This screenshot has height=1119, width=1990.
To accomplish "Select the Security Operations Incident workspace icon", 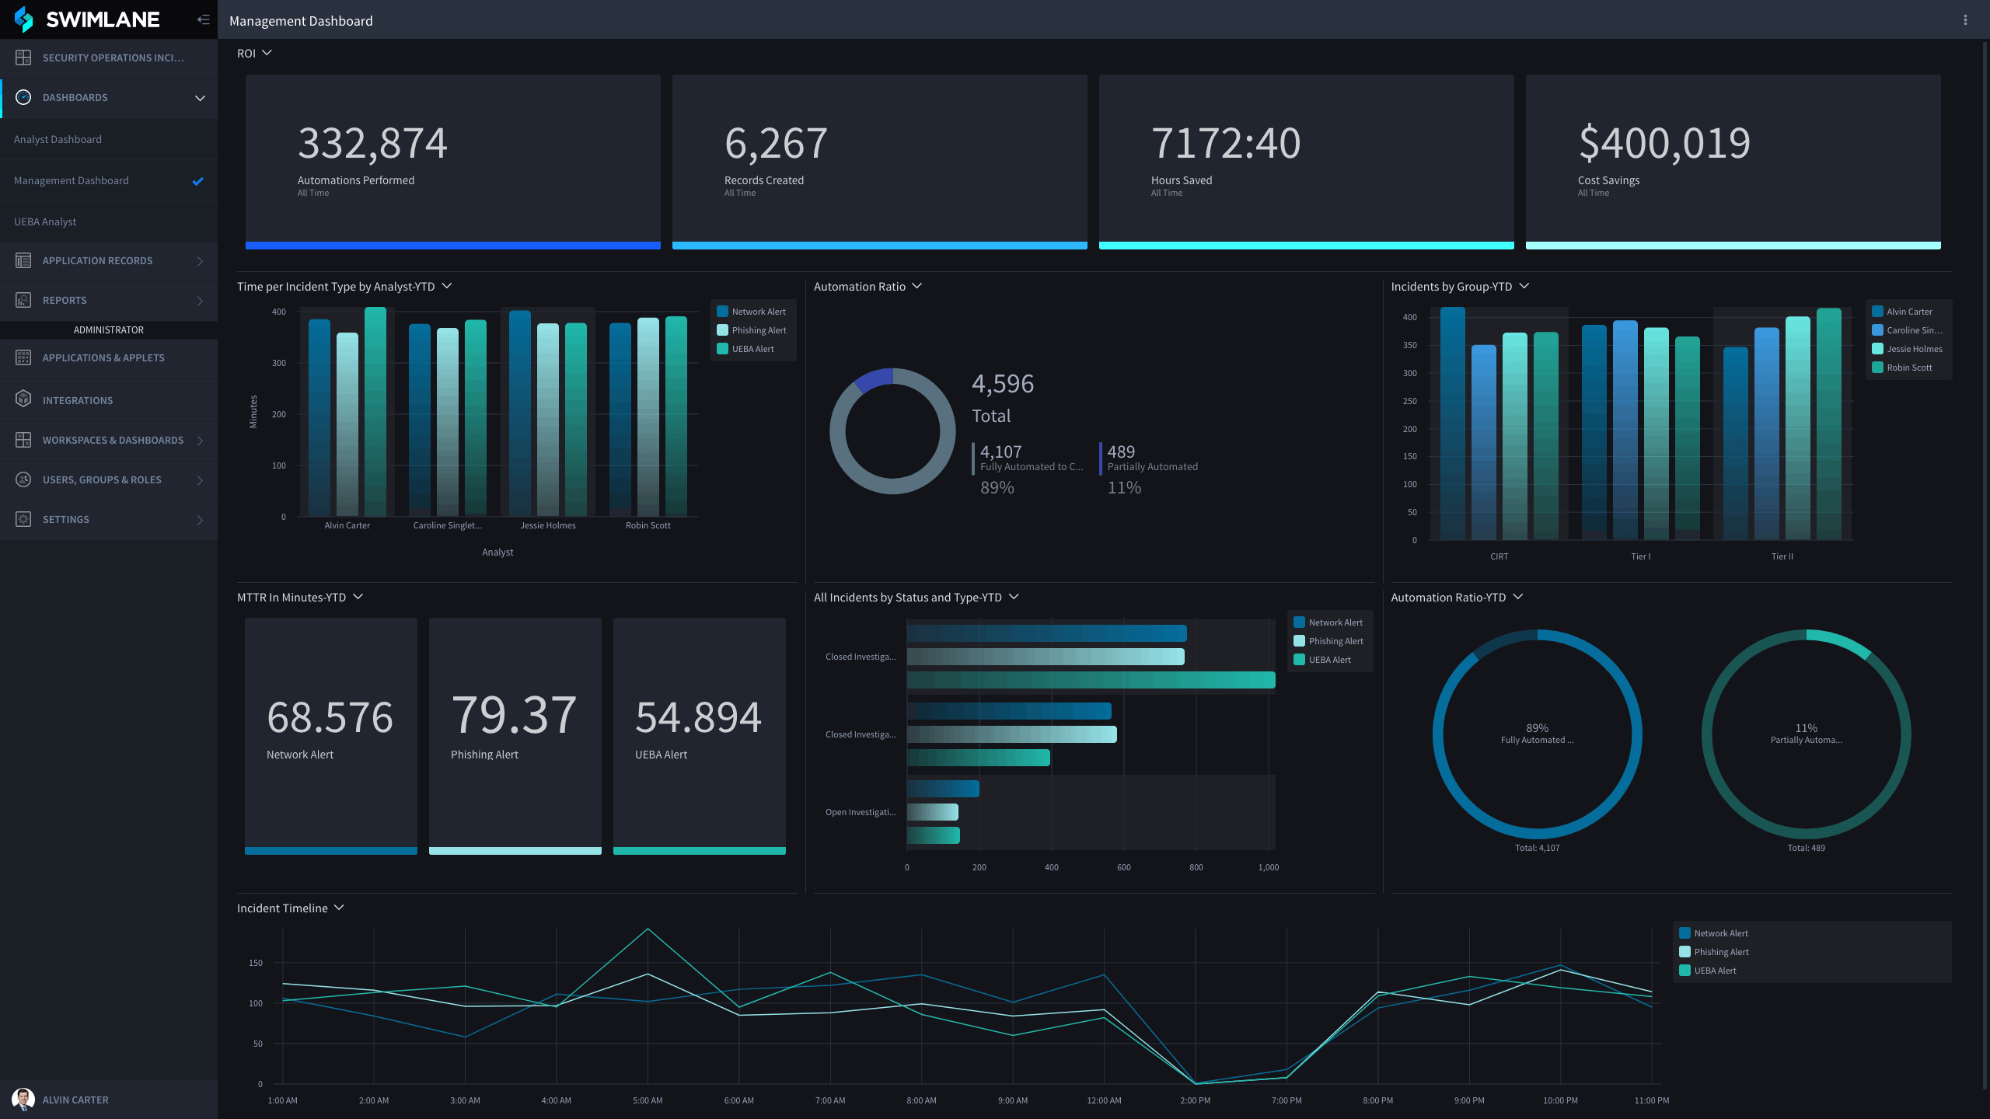I will pyautogui.click(x=23, y=58).
